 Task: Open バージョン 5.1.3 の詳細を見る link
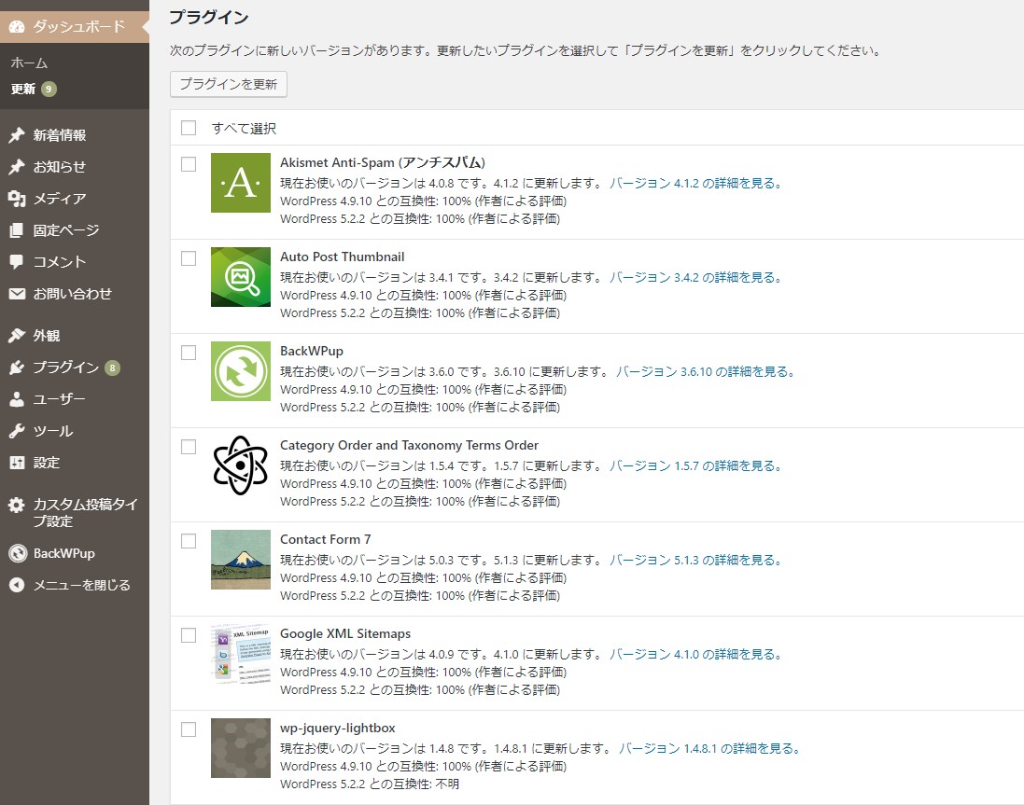(x=695, y=561)
